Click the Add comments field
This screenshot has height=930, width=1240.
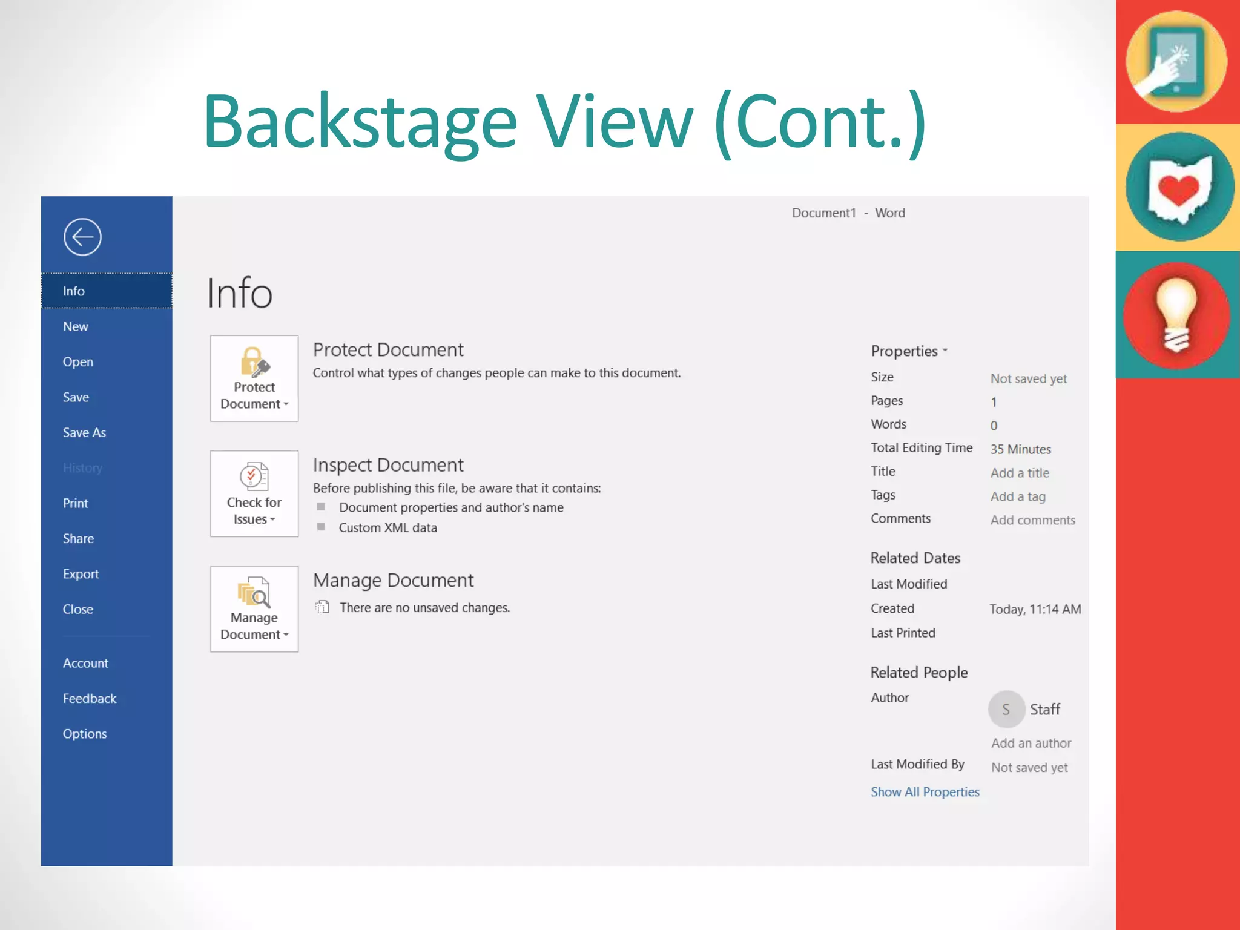pos(1032,520)
